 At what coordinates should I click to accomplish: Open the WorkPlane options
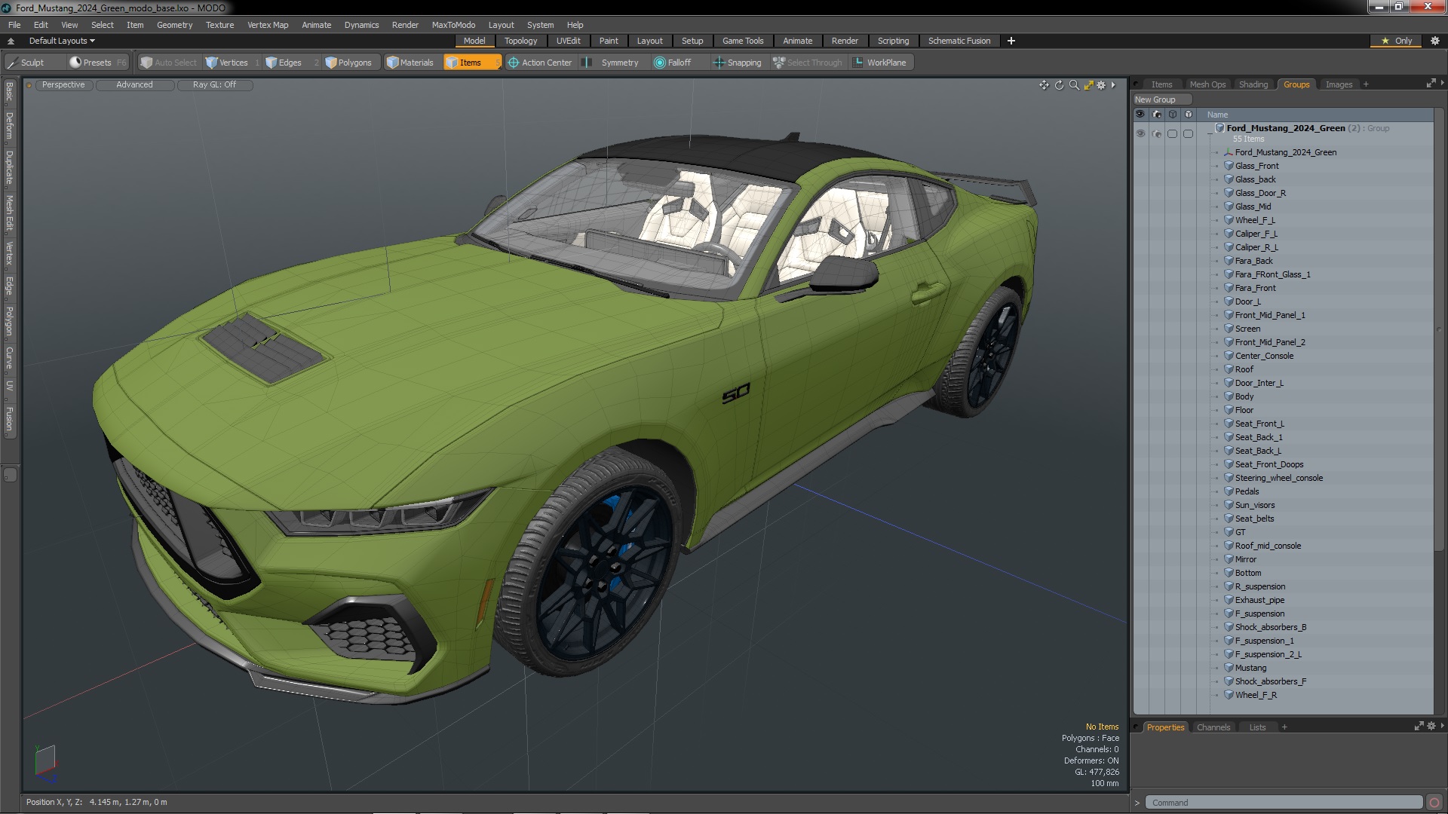point(880,63)
